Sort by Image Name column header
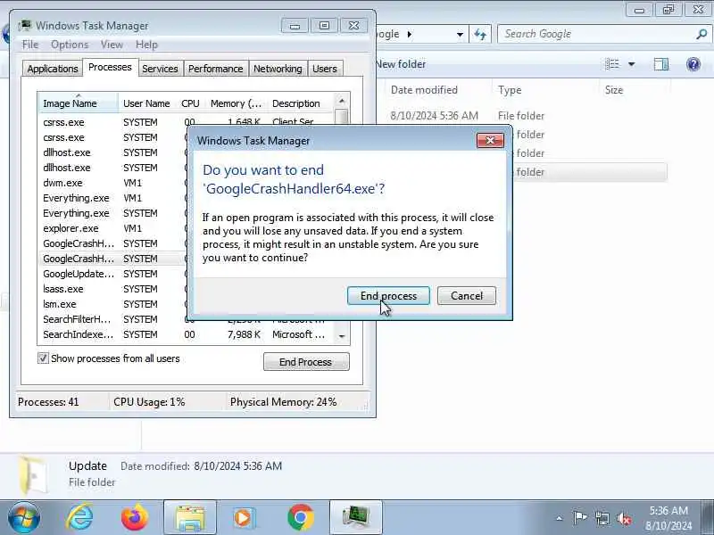The height and width of the screenshot is (535, 714). pos(79,103)
